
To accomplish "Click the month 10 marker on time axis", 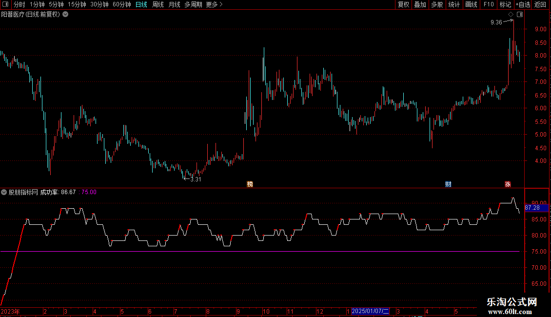I will point(266,311).
